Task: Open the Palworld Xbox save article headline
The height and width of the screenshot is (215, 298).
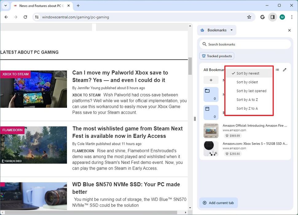Action: click(120, 76)
